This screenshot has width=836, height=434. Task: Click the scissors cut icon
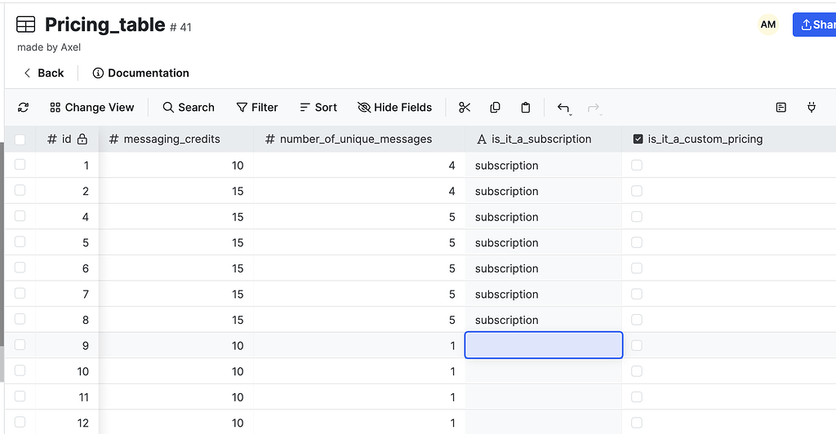tap(465, 108)
